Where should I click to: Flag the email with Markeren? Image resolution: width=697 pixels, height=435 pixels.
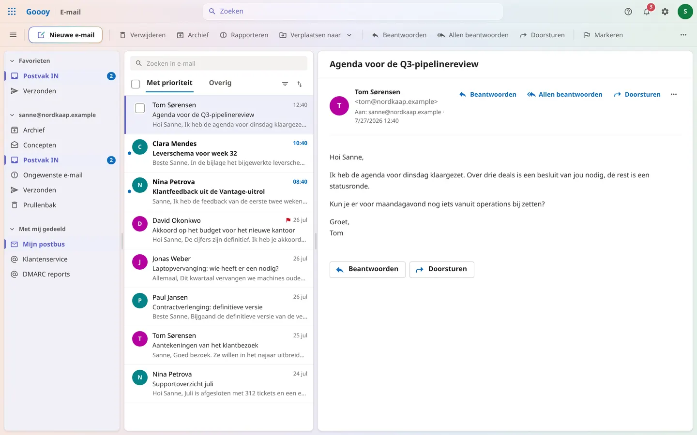click(603, 35)
